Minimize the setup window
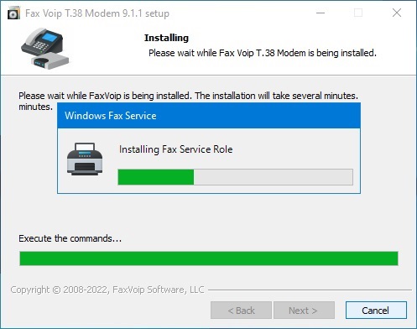 (321, 13)
